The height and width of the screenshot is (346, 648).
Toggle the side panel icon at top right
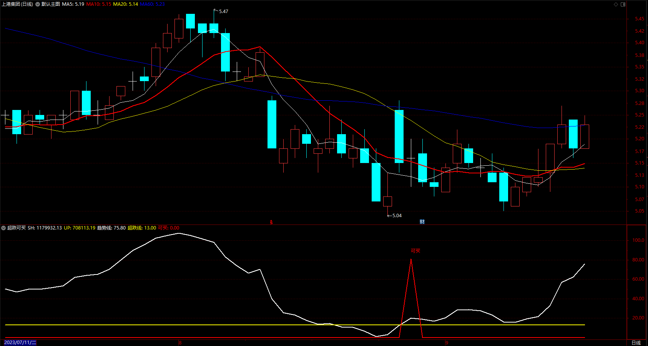[x=623, y=4]
